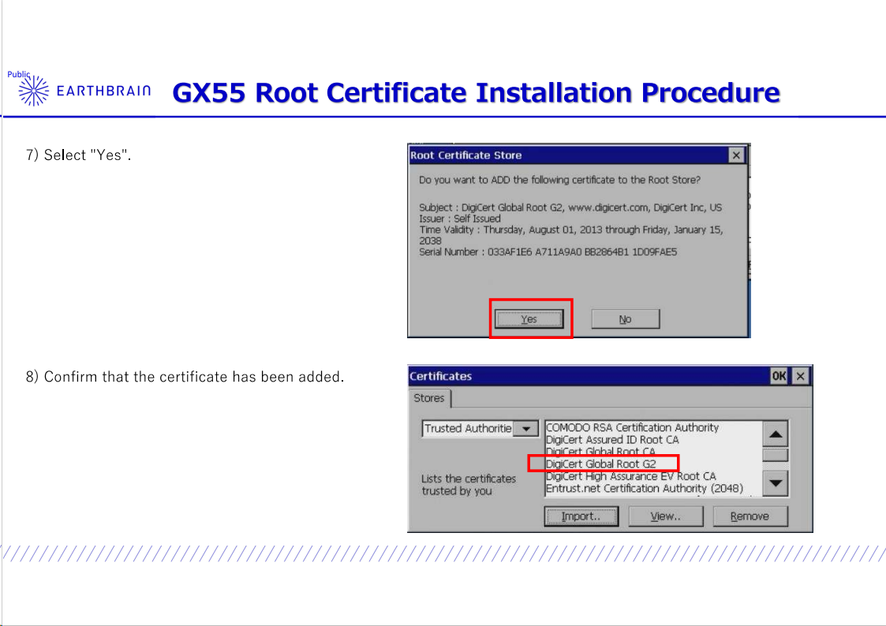886x626 pixels.
Task: Click the Time Validity line in dialog
Action: (x=571, y=235)
